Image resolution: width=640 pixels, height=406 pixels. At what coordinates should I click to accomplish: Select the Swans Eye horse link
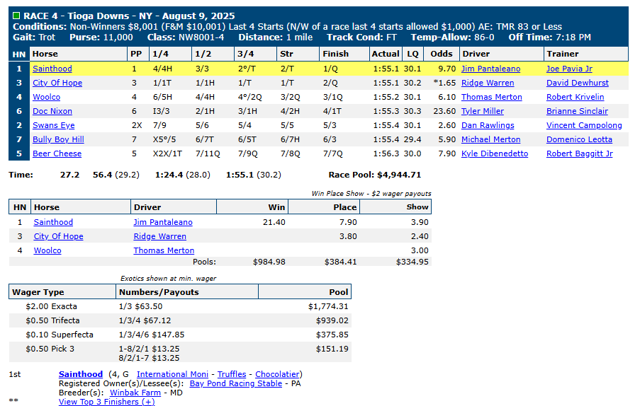pyautogui.click(x=53, y=125)
